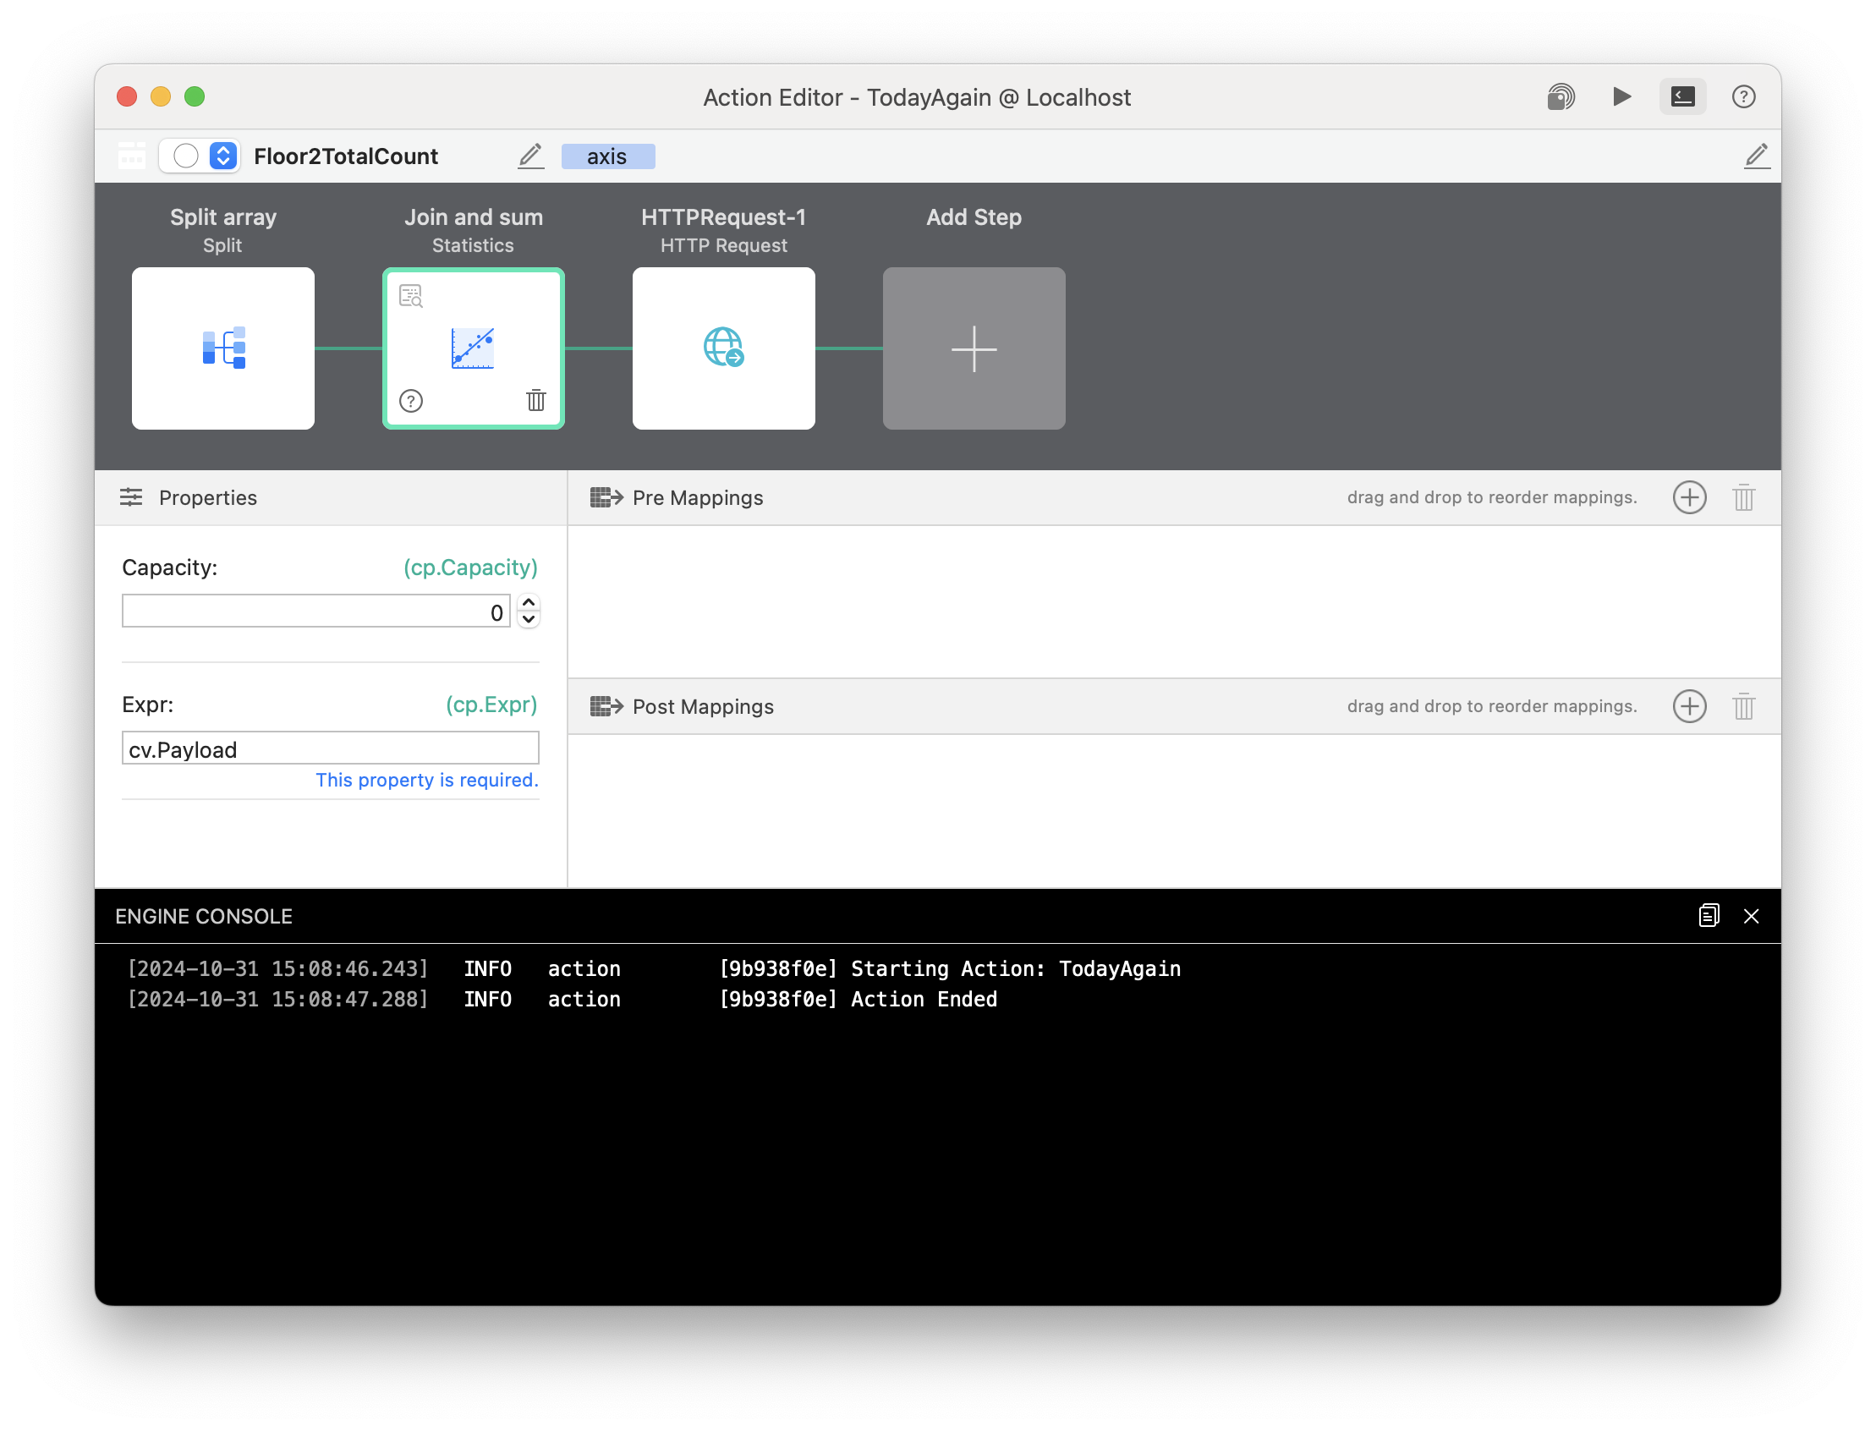Close the engine console panel

tap(1751, 917)
